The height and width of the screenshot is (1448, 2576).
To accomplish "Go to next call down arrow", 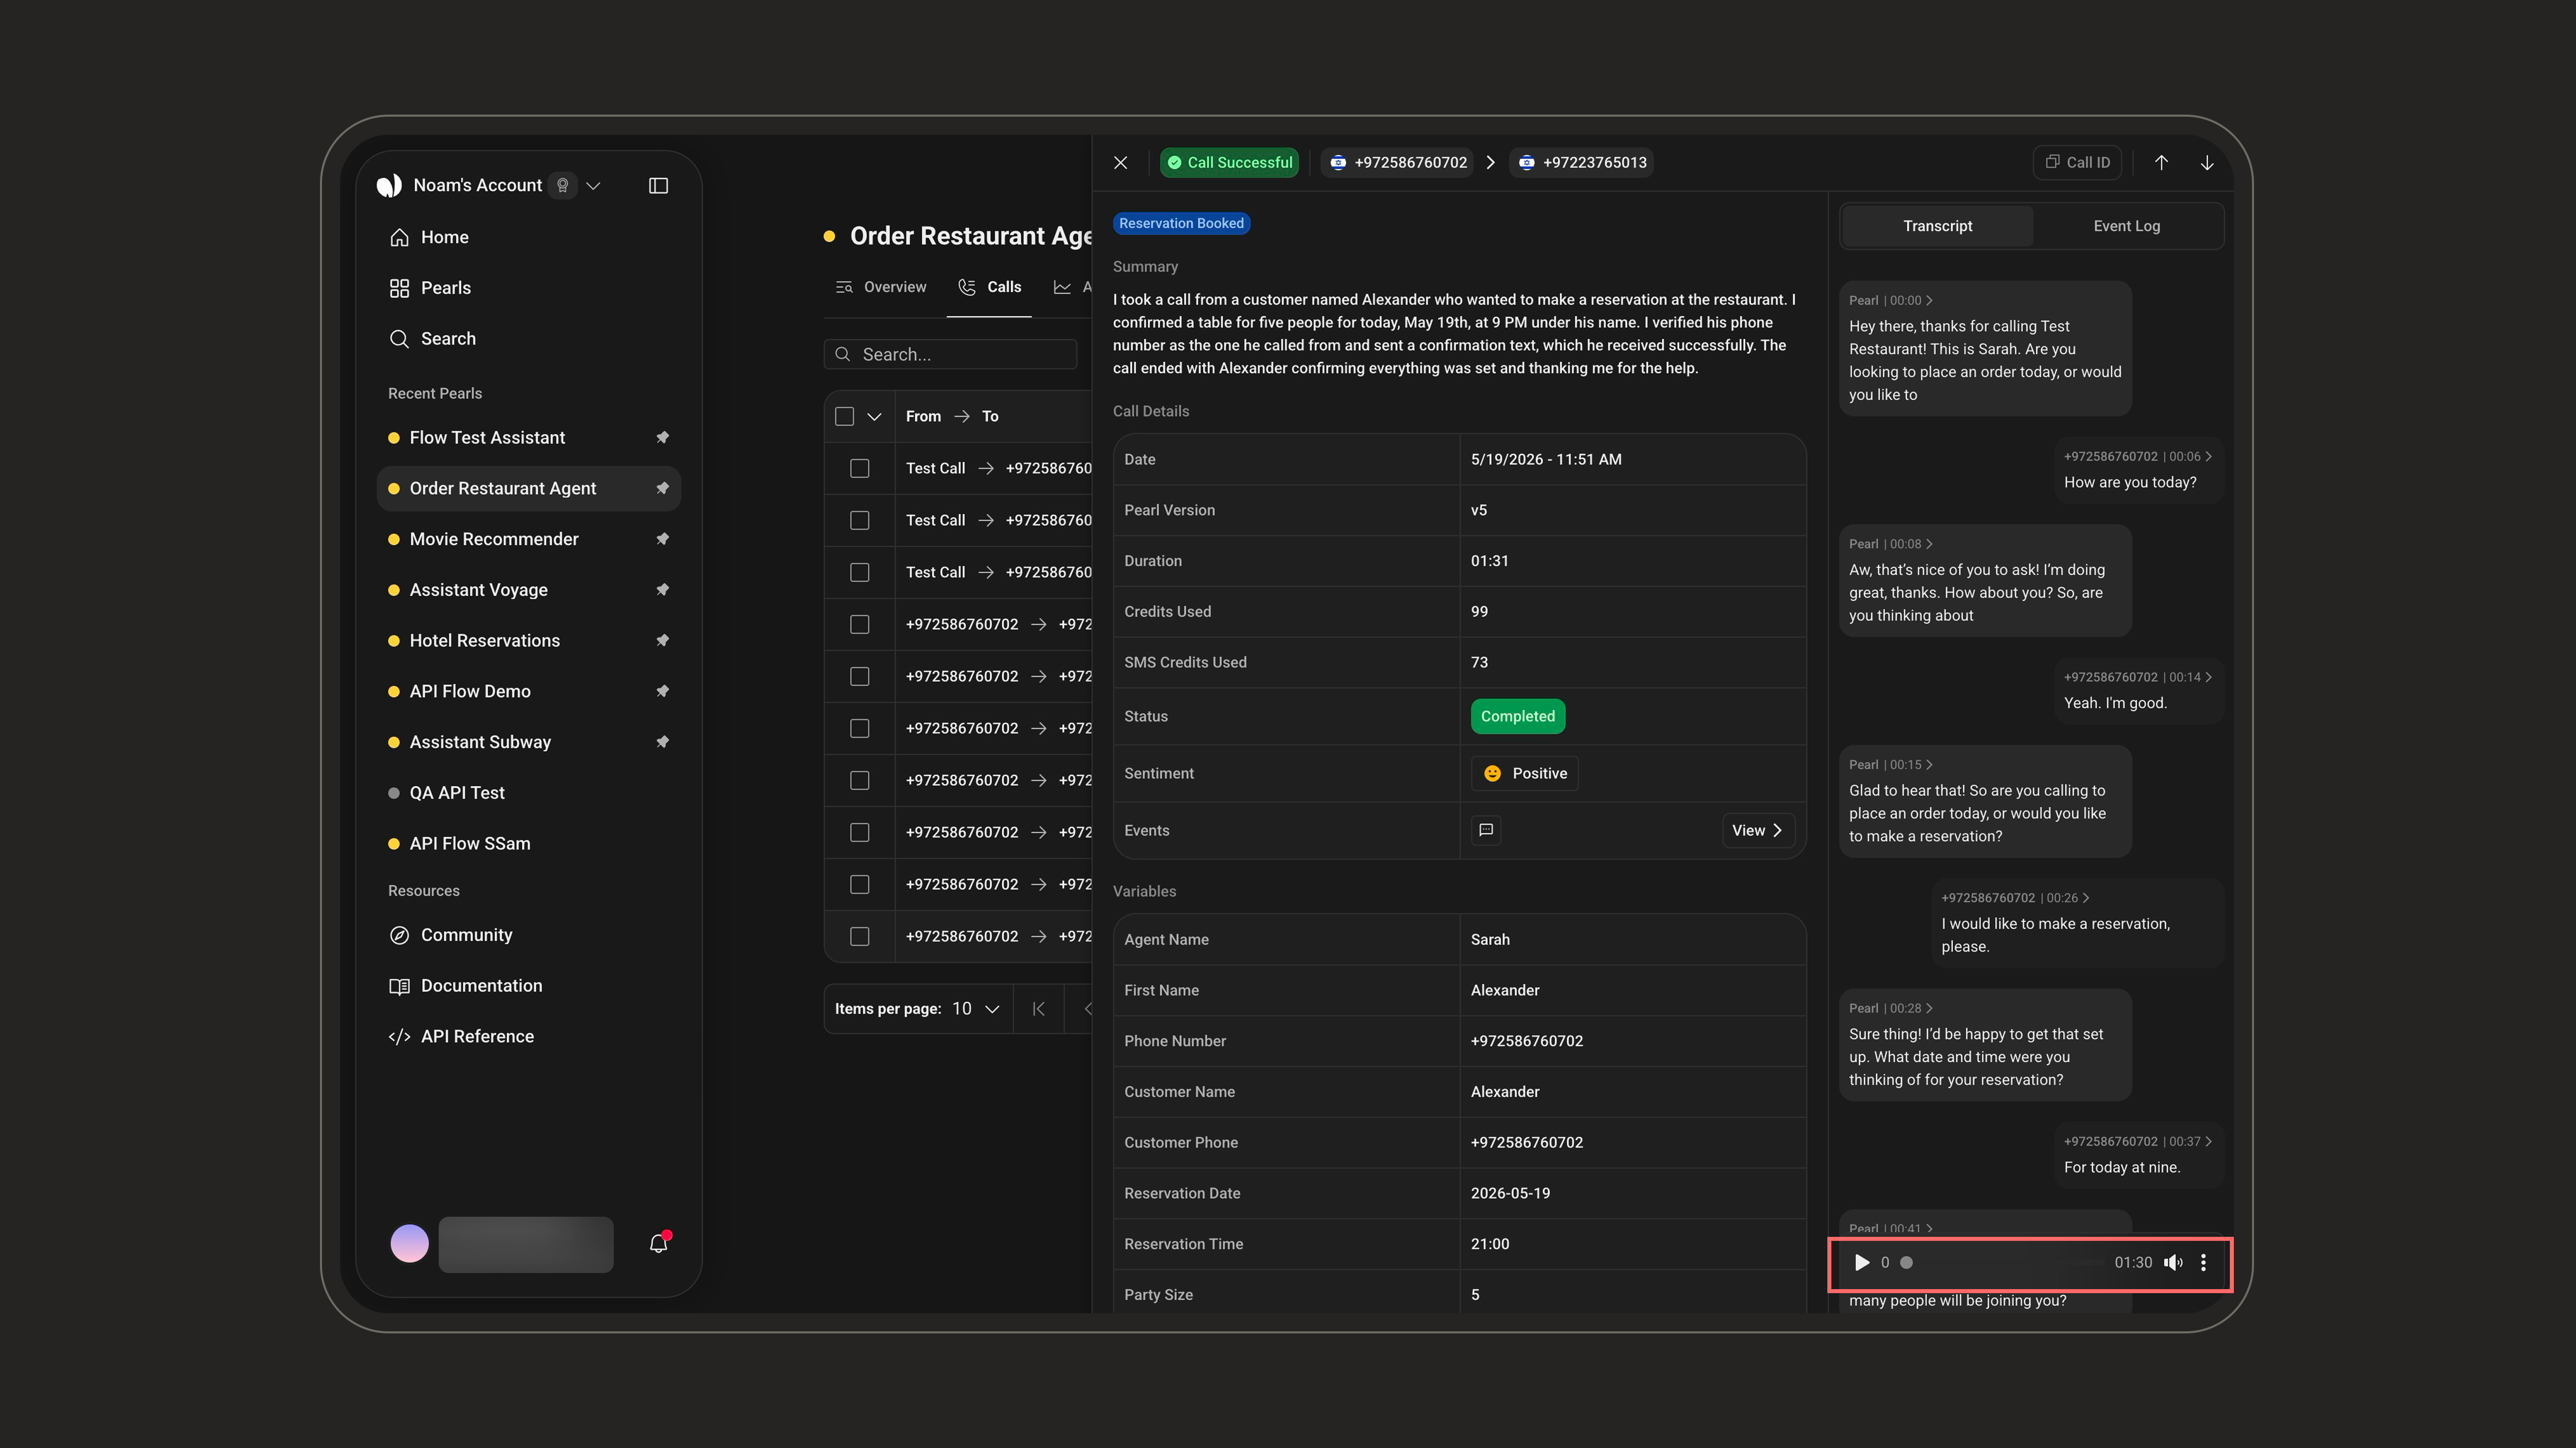I will coord(2207,162).
